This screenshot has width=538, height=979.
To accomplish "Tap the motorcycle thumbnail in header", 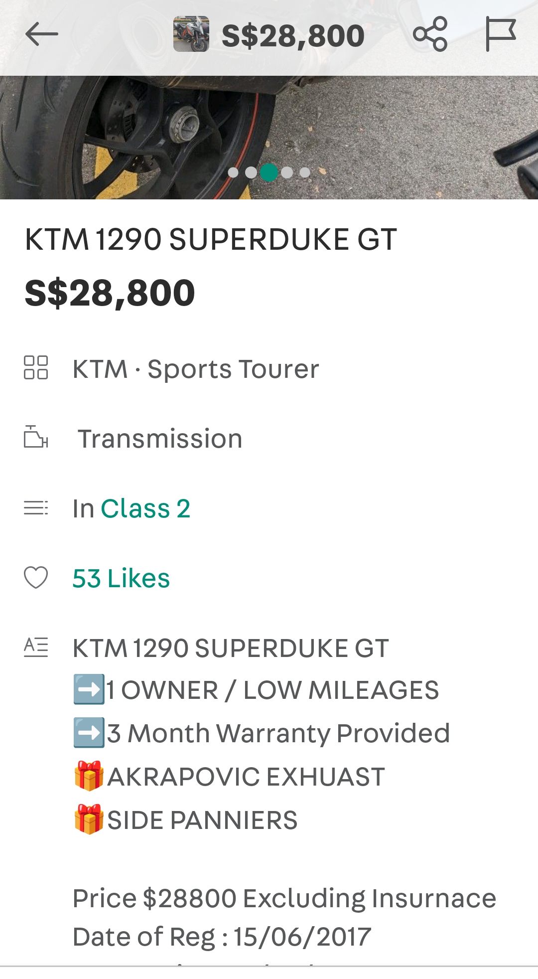I will (x=191, y=34).
